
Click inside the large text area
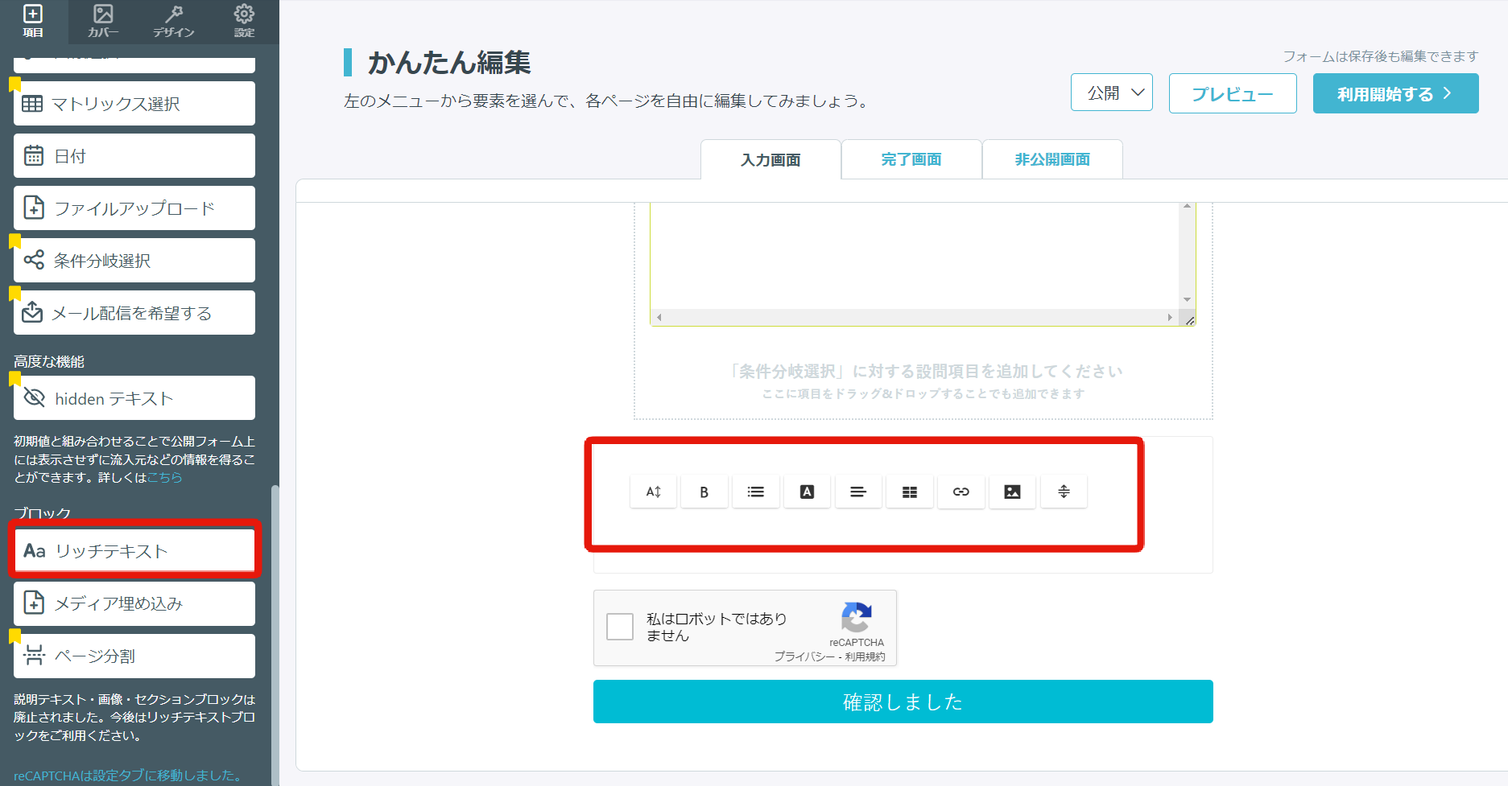pyautogui.click(x=915, y=256)
